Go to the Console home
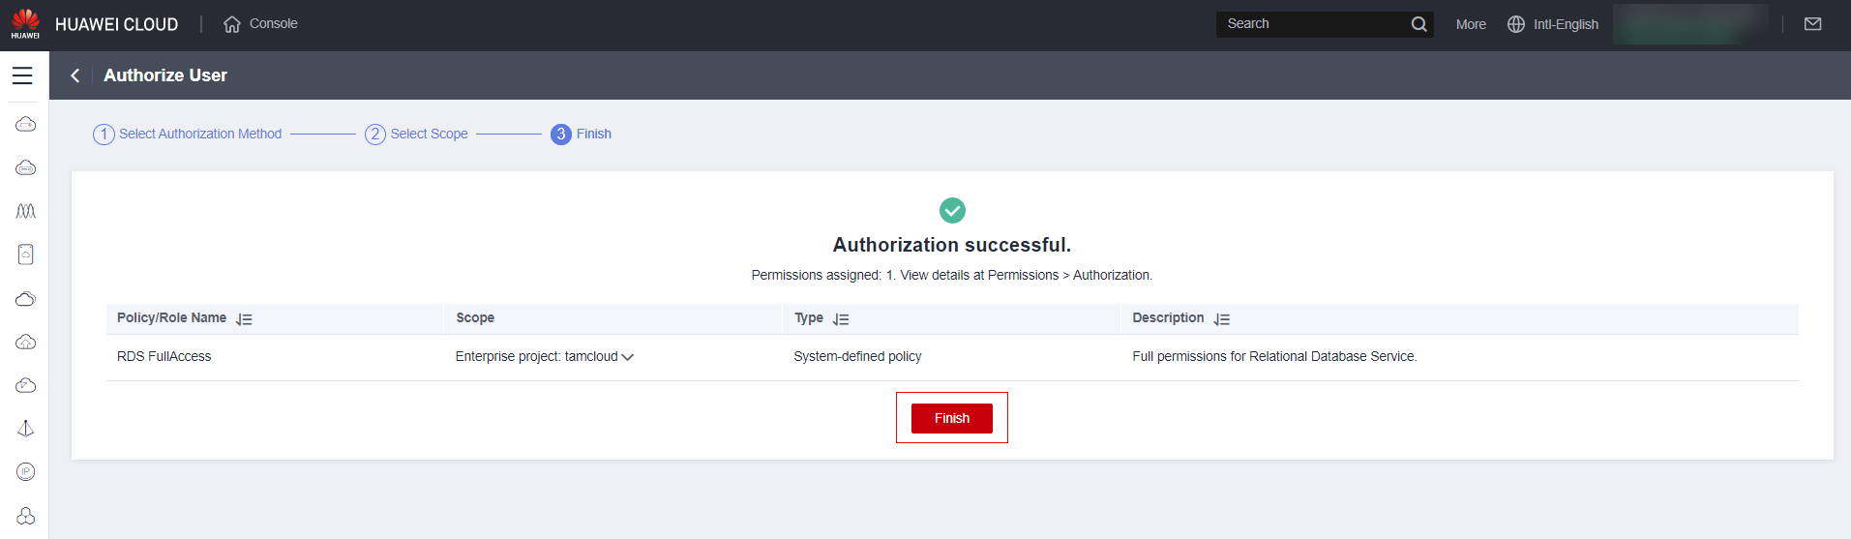This screenshot has width=1851, height=539. (x=260, y=24)
